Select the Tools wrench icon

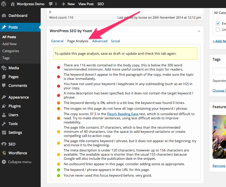4,124
